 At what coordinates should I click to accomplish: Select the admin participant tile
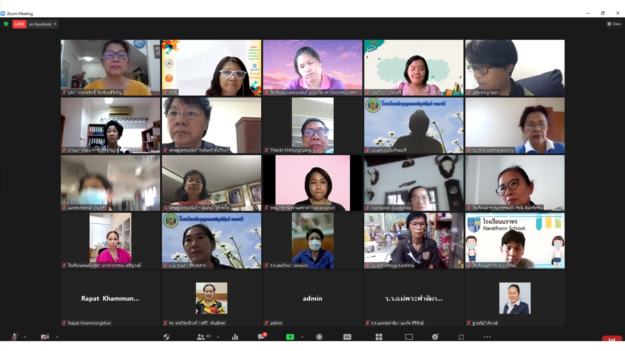[312, 298]
